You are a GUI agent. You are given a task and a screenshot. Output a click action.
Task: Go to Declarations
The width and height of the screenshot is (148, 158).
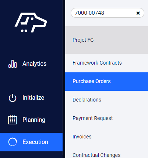click(x=87, y=100)
